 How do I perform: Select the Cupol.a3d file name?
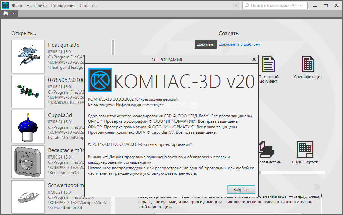pyautogui.click(x=60, y=115)
